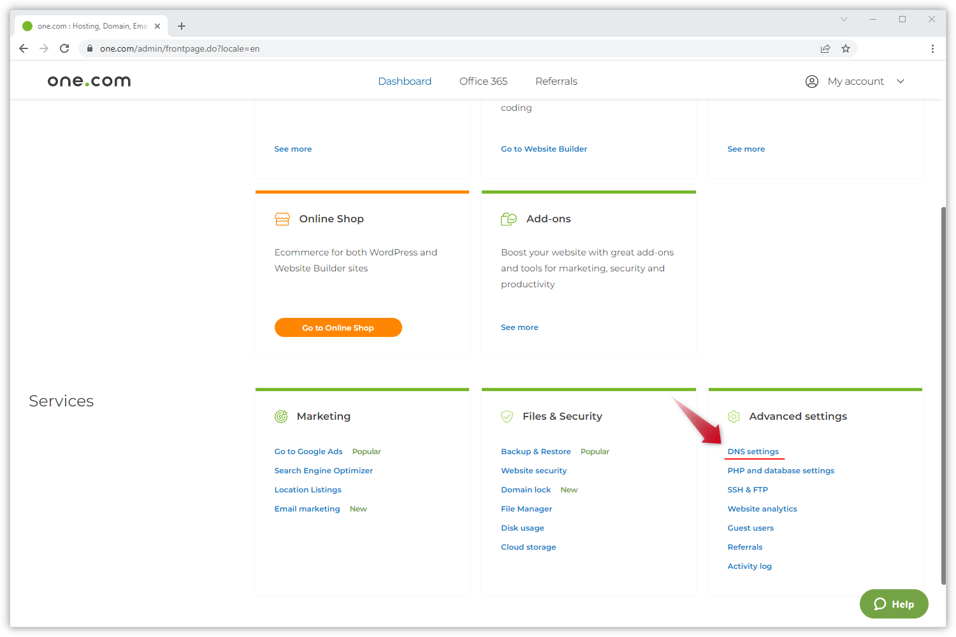The width and height of the screenshot is (956, 637).
Task: Click the My account profile icon
Action: pos(812,82)
